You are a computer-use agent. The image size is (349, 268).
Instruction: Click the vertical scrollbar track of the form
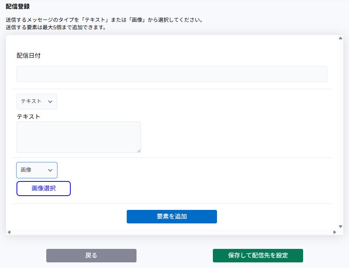click(x=340, y=131)
